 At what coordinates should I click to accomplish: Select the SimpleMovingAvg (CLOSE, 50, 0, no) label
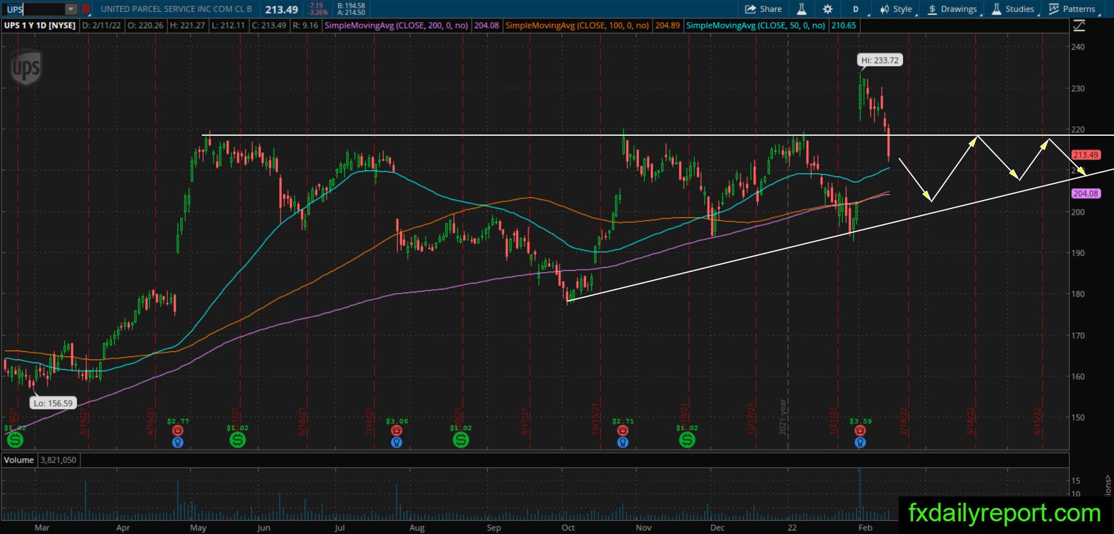[756, 26]
